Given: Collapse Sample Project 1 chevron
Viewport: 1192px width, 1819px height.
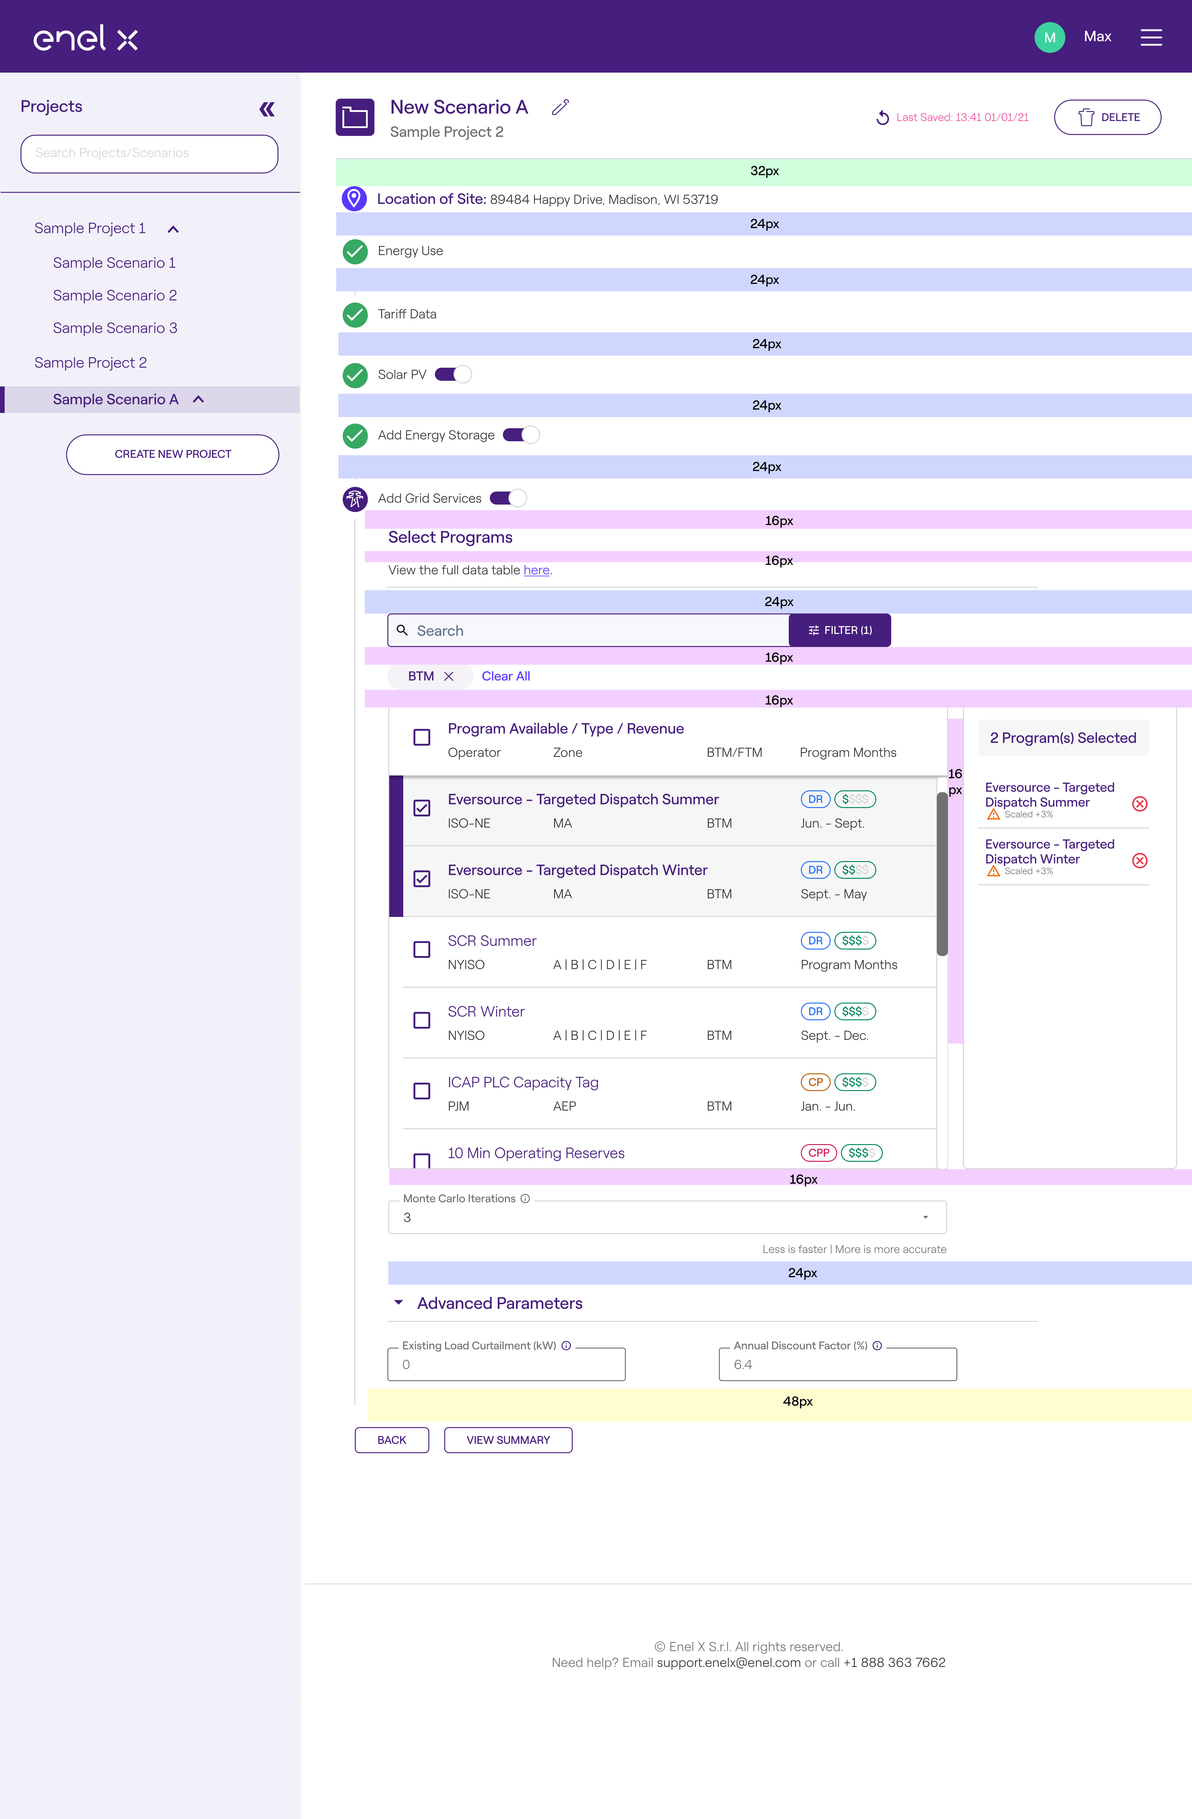Looking at the screenshot, I should click(x=174, y=229).
